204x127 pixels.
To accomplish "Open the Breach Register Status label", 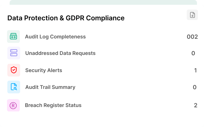I will tap(53, 105).
